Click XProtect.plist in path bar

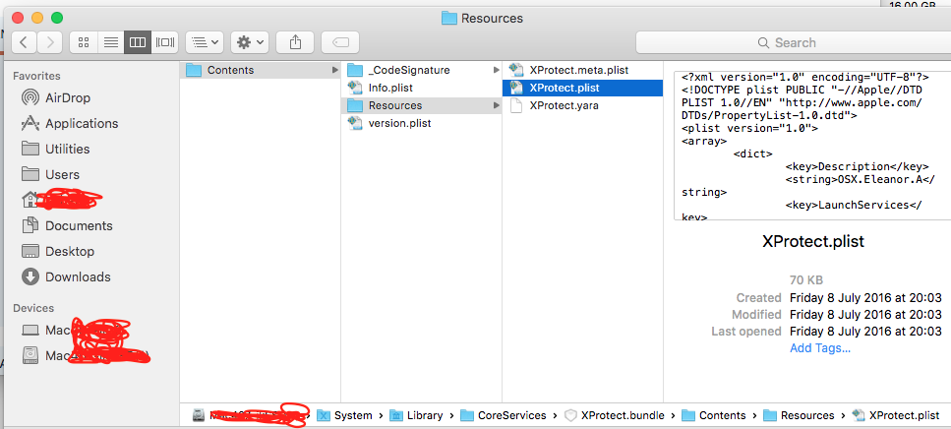[896, 415]
